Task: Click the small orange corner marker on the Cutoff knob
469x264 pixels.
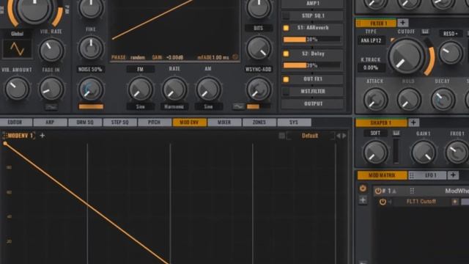Action: click(x=393, y=40)
